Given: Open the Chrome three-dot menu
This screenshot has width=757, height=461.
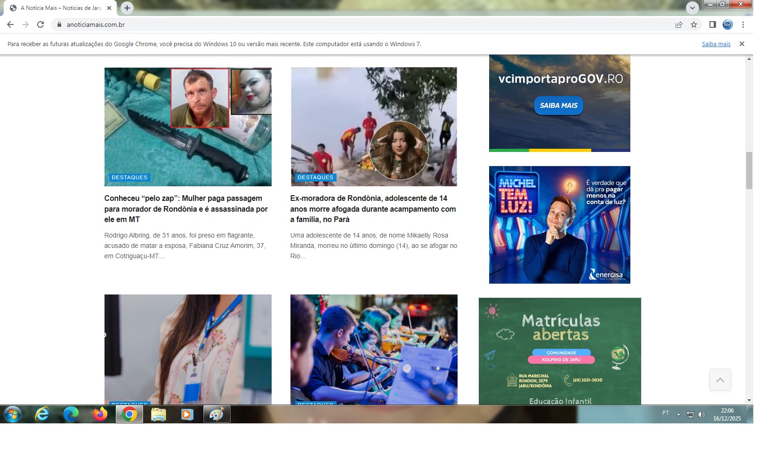Looking at the screenshot, I should click(x=743, y=24).
